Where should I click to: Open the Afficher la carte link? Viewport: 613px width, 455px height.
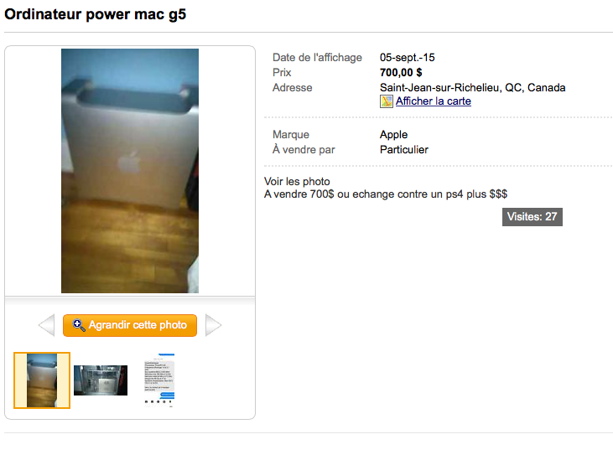click(434, 101)
